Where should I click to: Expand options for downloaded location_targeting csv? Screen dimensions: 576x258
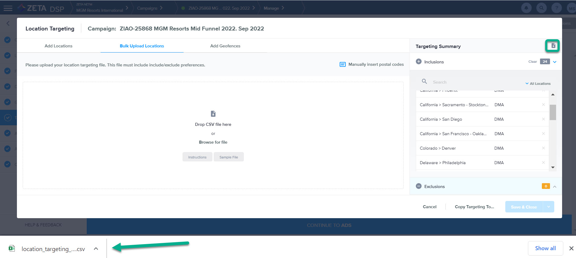[96, 249]
